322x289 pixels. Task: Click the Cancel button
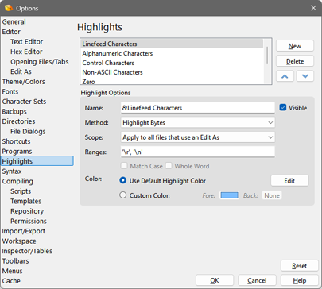(257, 280)
